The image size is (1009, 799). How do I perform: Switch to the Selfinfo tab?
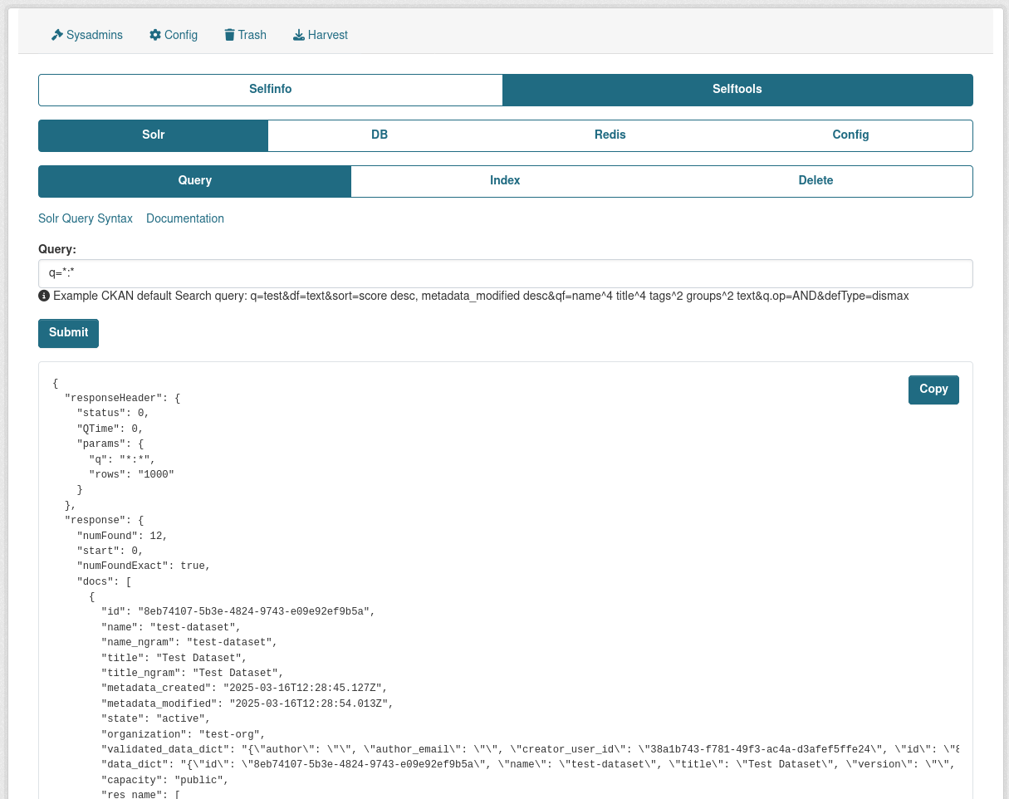coord(271,90)
